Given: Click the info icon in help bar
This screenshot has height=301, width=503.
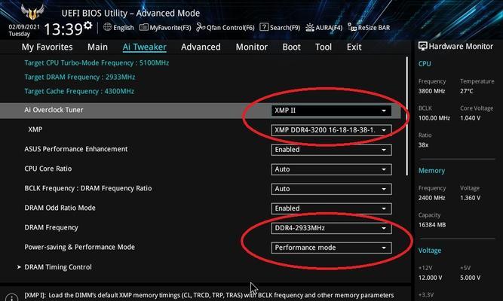Looking at the screenshot, I should (11, 298).
